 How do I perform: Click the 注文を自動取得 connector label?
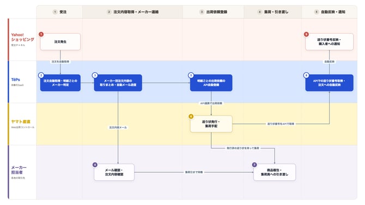coord(60,62)
